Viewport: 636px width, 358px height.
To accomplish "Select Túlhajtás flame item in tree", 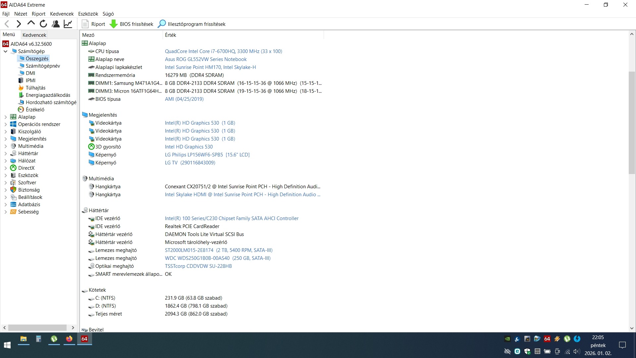I will tap(35, 88).
